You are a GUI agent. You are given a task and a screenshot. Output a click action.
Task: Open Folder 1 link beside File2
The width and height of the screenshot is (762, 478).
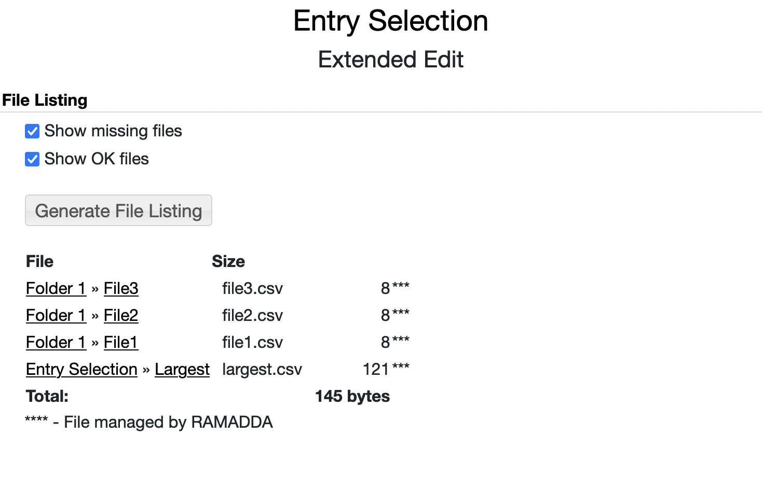(x=56, y=315)
